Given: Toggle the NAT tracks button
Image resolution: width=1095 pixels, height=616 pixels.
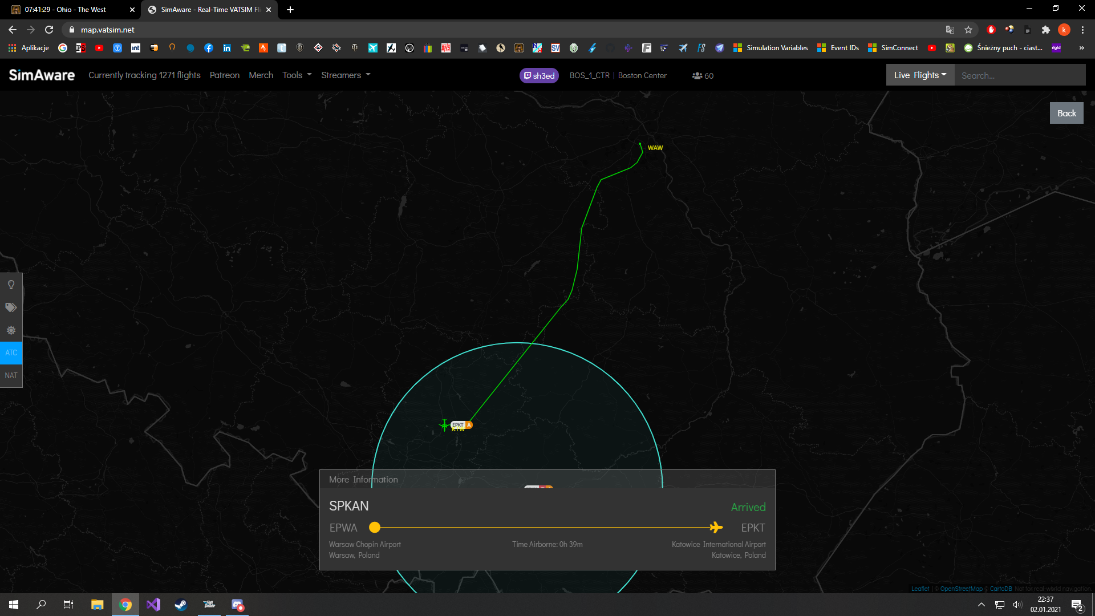Looking at the screenshot, I should pos(11,376).
